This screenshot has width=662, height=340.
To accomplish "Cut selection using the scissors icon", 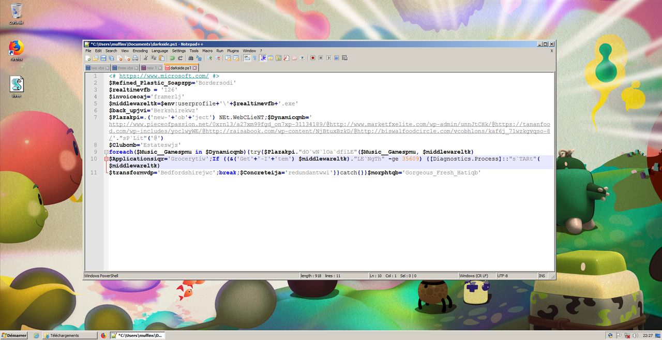I will [x=145, y=58].
